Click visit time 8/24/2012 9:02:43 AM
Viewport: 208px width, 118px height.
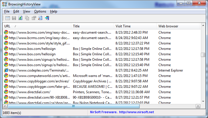point(132,38)
